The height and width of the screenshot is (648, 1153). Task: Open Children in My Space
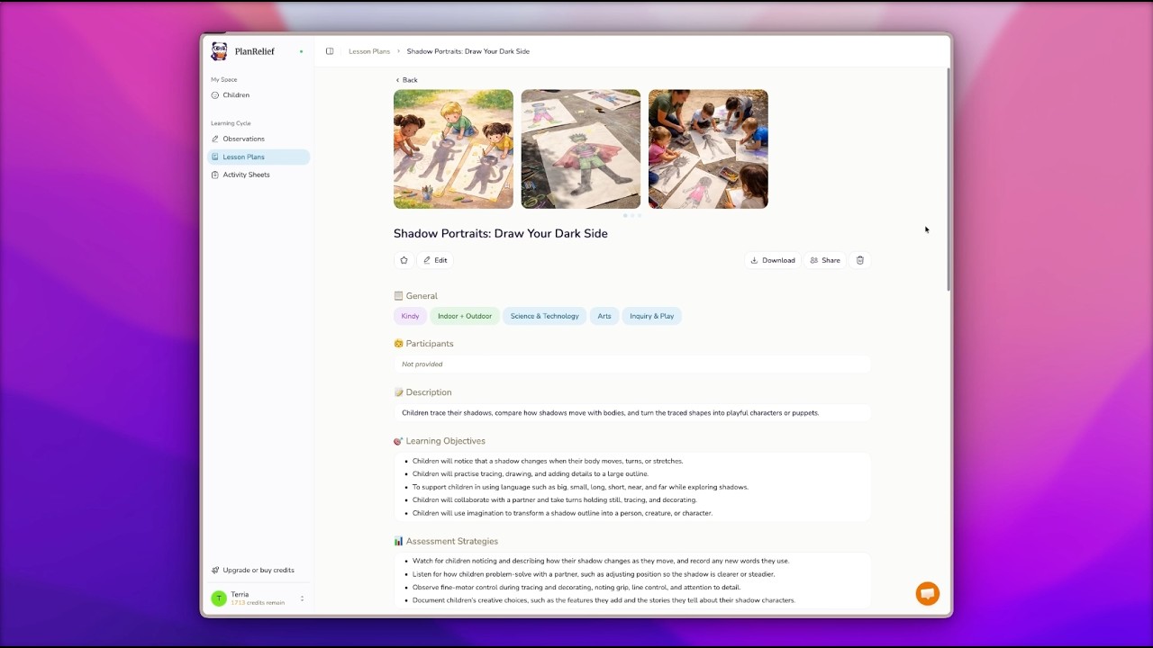(259, 95)
